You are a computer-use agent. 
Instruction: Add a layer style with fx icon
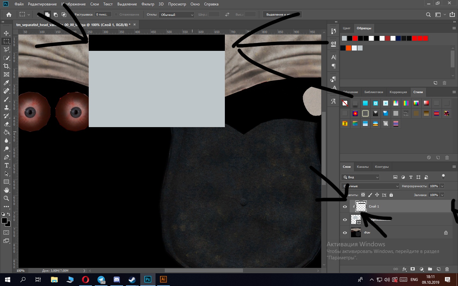405,269
